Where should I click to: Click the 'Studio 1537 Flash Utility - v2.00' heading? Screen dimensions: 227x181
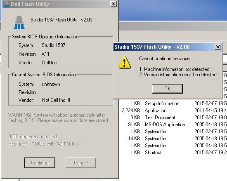tap(61, 20)
